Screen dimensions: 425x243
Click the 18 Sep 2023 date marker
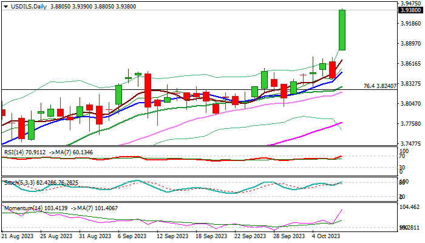[211, 236]
